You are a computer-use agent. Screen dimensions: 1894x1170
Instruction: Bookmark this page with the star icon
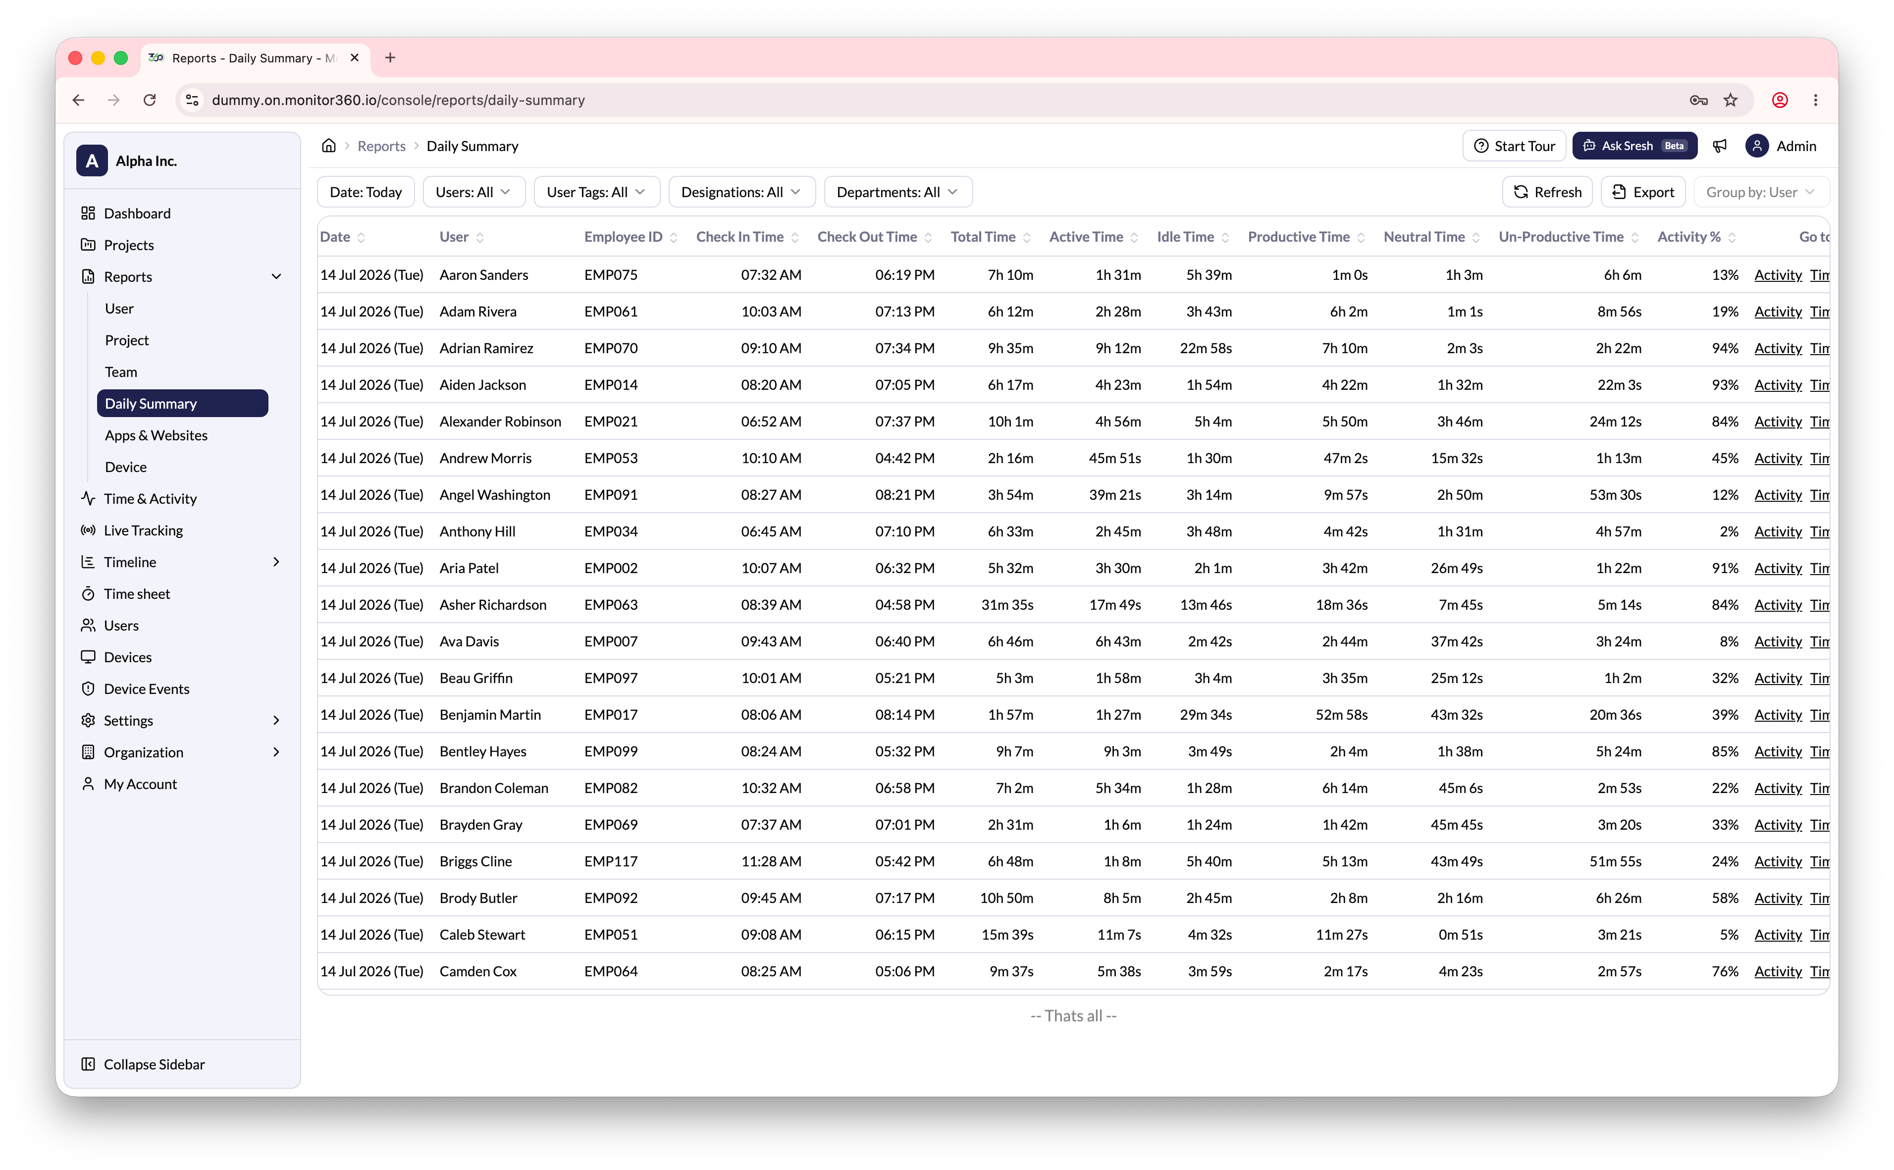(x=1731, y=100)
